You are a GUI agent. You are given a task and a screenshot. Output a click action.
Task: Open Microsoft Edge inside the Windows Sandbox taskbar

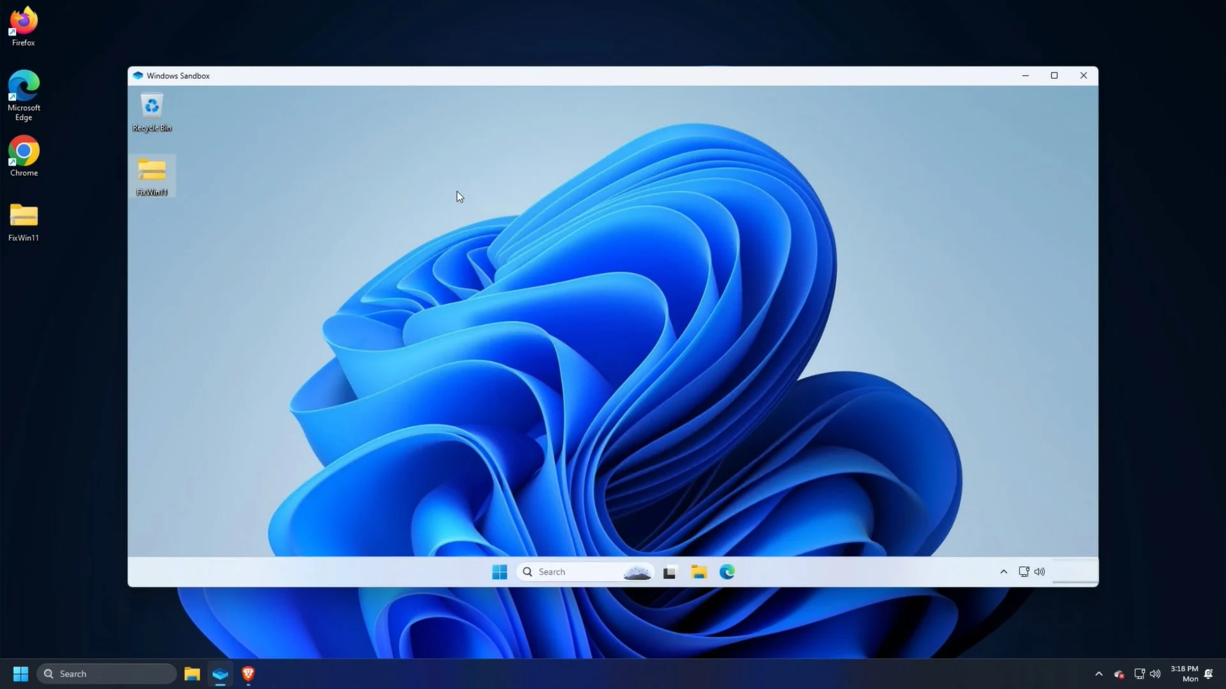pyautogui.click(x=727, y=572)
